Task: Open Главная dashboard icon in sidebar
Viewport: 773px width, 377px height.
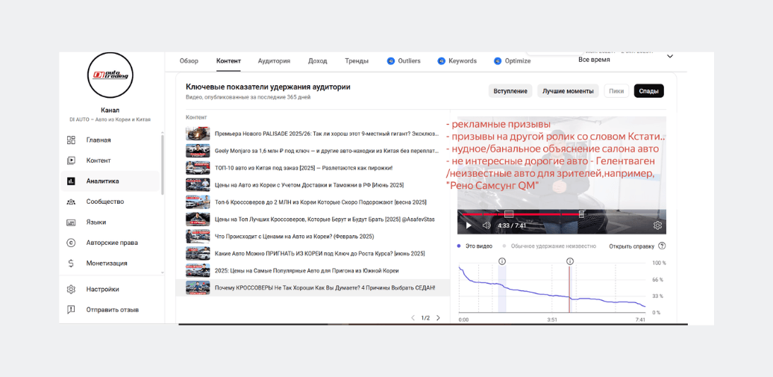Action: (71, 140)
